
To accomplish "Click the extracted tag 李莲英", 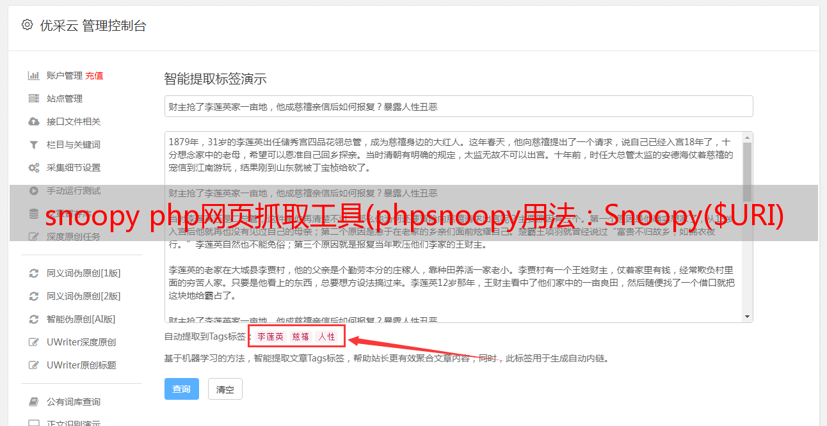I will click(x=271, y=336).
